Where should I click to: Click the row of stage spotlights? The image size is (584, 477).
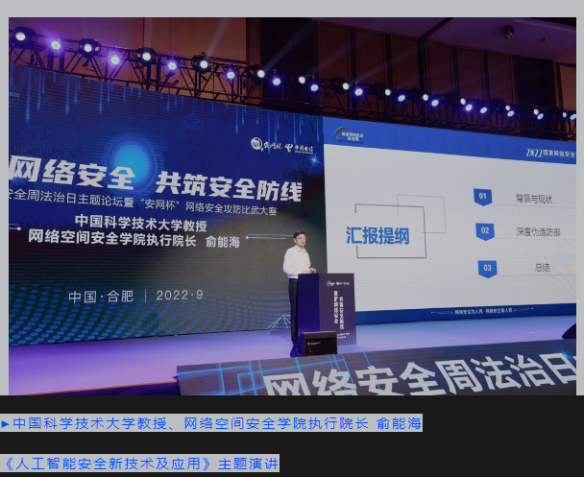point(288,79)
